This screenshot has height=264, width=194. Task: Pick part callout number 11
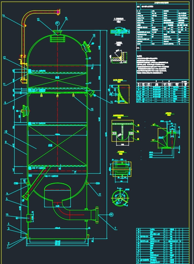point(4,84)
